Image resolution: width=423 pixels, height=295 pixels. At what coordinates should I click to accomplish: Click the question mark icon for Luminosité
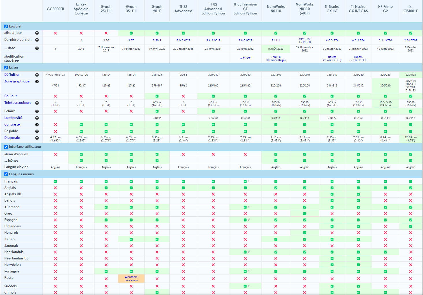[x=37, y=118]
